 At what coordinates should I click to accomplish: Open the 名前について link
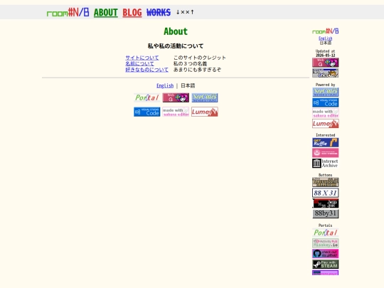pyautogui.click(x=139, y=64)
